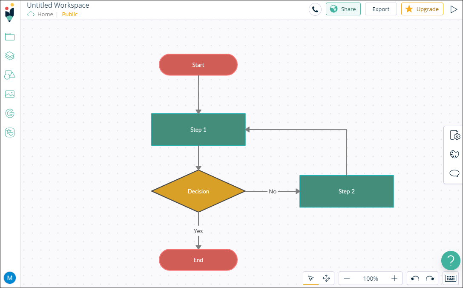Open the keyboard shortcuts icon

[451, 278]
